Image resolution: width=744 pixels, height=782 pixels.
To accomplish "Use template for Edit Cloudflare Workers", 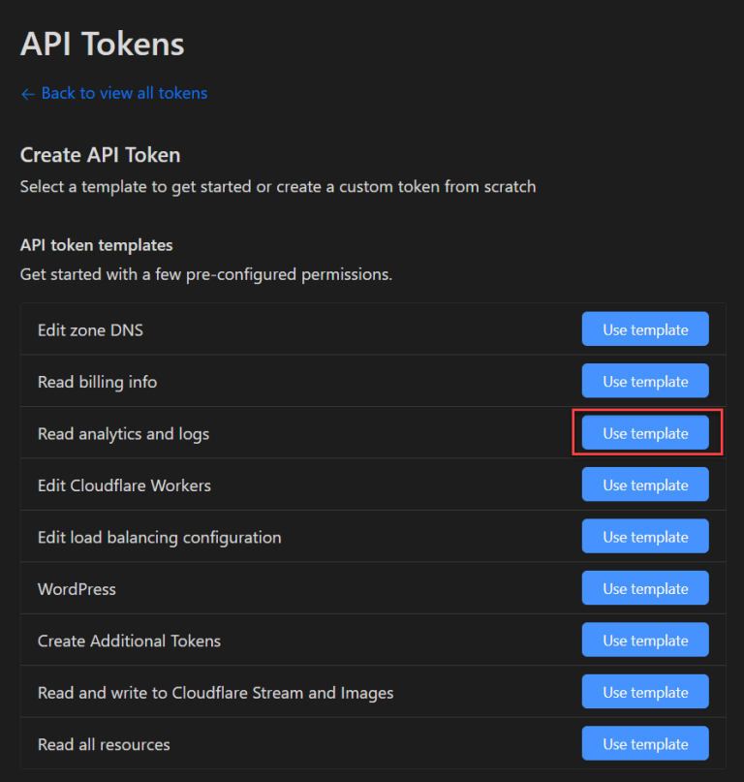I will pyautogui.click(x=644, y=485).
